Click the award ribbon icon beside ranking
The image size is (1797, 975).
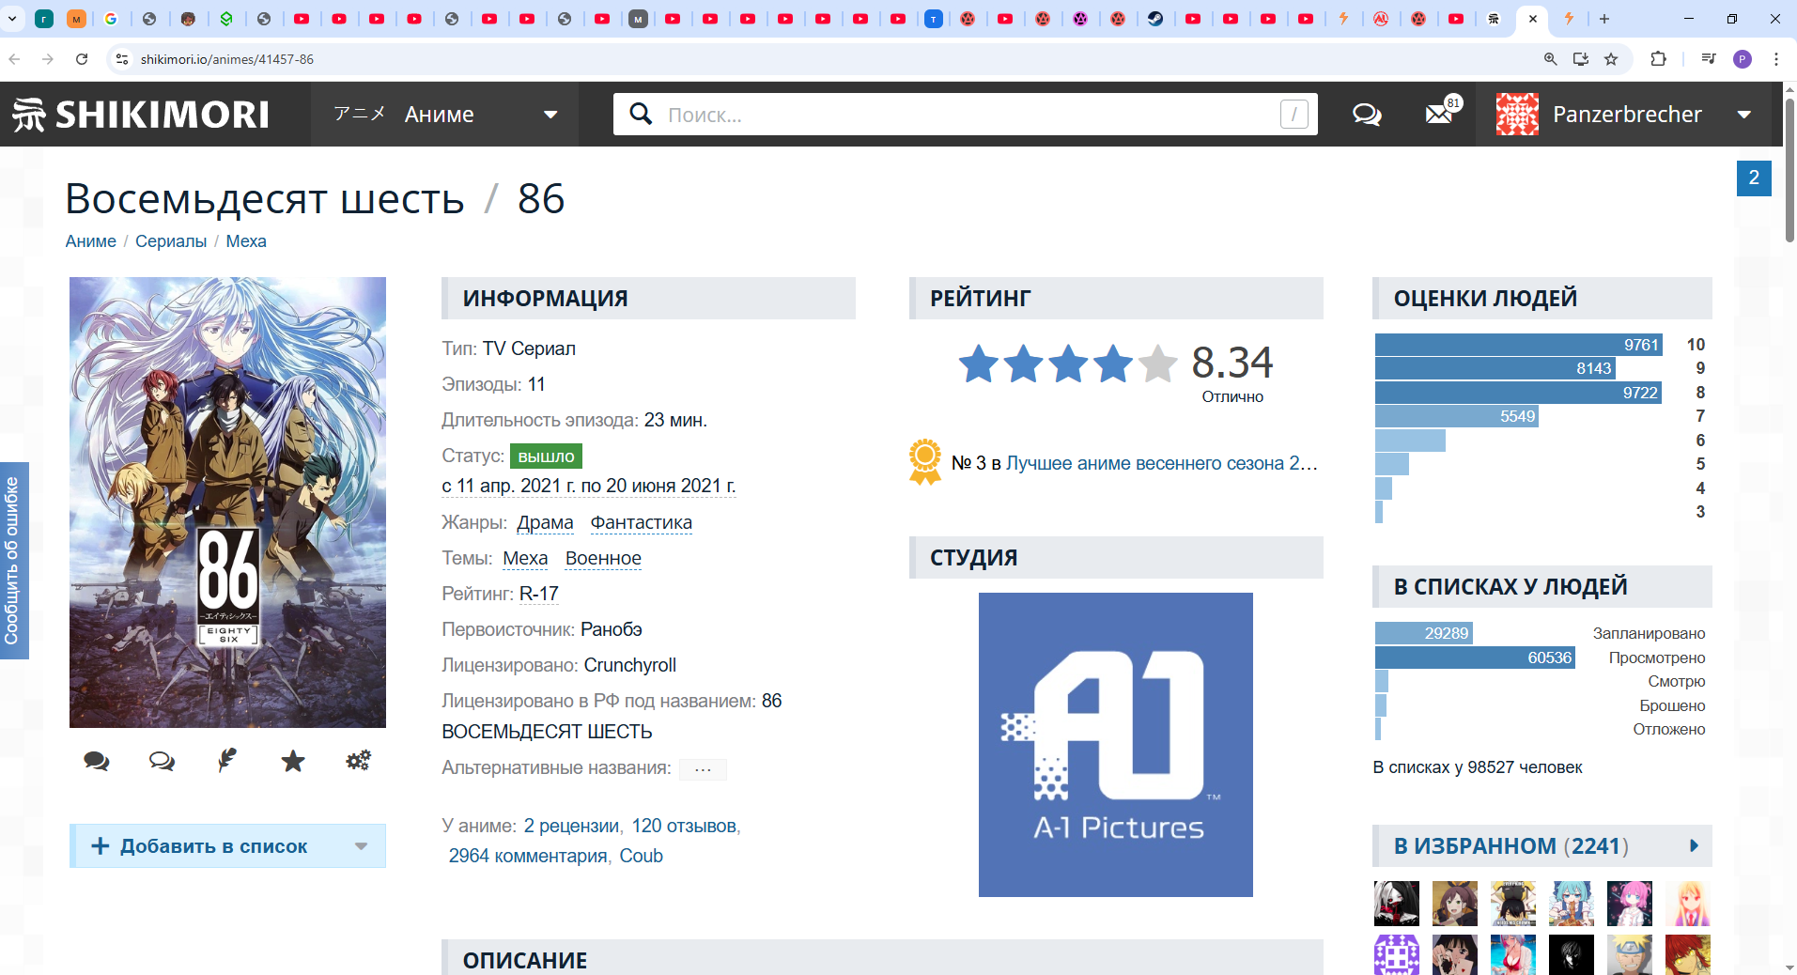925,462
